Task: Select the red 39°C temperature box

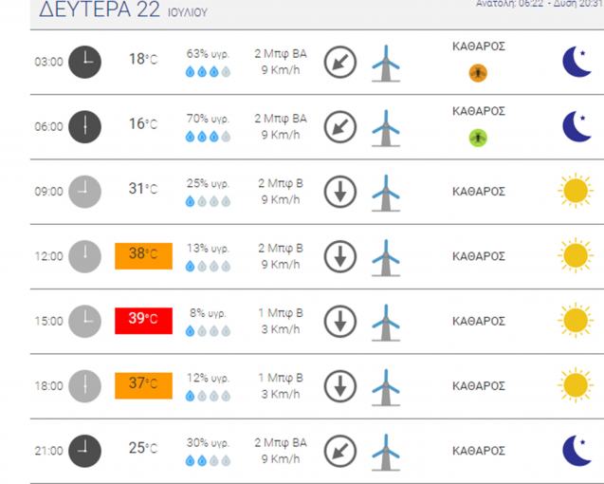Action: click(144, 321)
